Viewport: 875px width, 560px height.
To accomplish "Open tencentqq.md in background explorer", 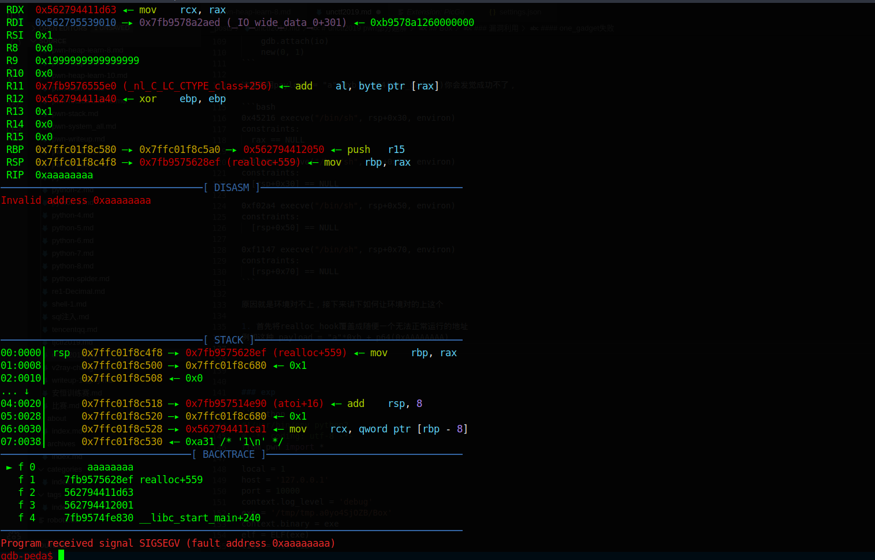I will pyautogui.click(x=75, y=330).
